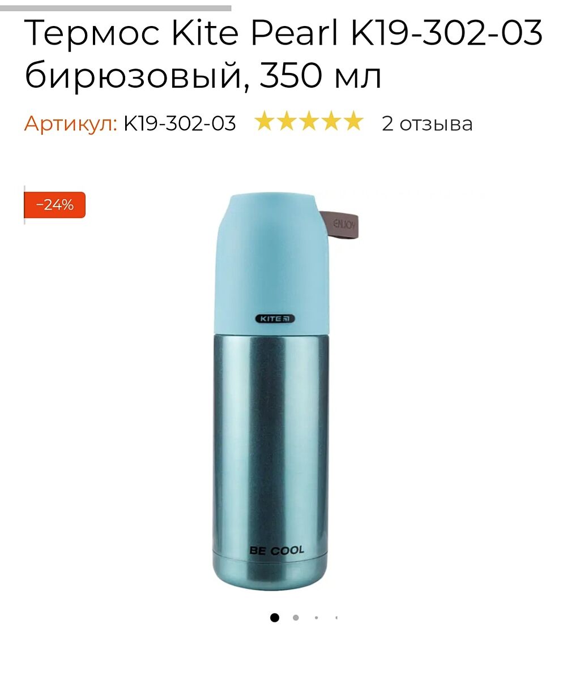The width and height of the screenshot is (567, 679).
Task: Click the "BE COOL" text on the thermos
Action: [x=276, y=550]
